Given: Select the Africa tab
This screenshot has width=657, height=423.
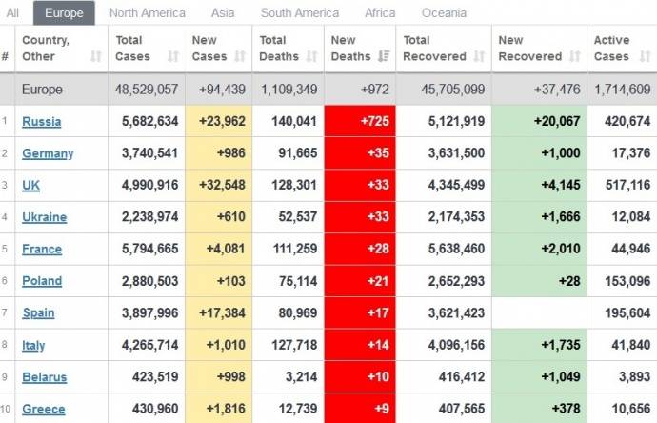Looking at the screenshot, I should point(380,13).
